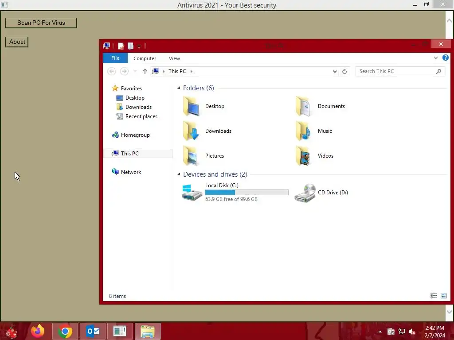Collapse the Devices and drives group
Screen dimensions: 454x340
179,174
